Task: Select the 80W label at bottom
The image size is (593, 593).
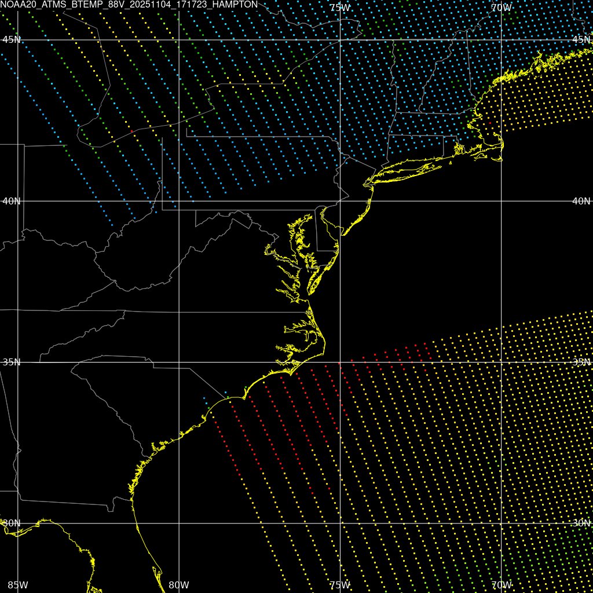Action: (179, 585)
